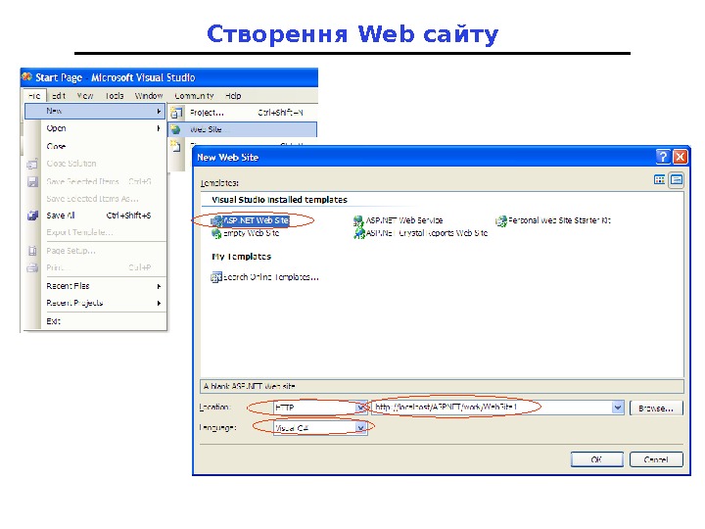The height and width of the screenshot is (529, 705).
Task: Click the Empty Web Site template icon
Action: click(216, 233)
